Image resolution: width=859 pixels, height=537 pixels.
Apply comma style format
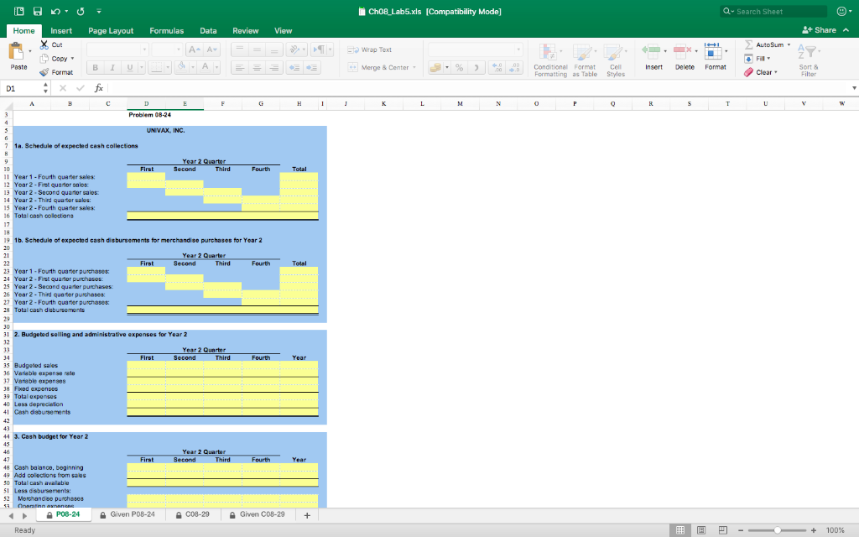click(x=476, y=67)
